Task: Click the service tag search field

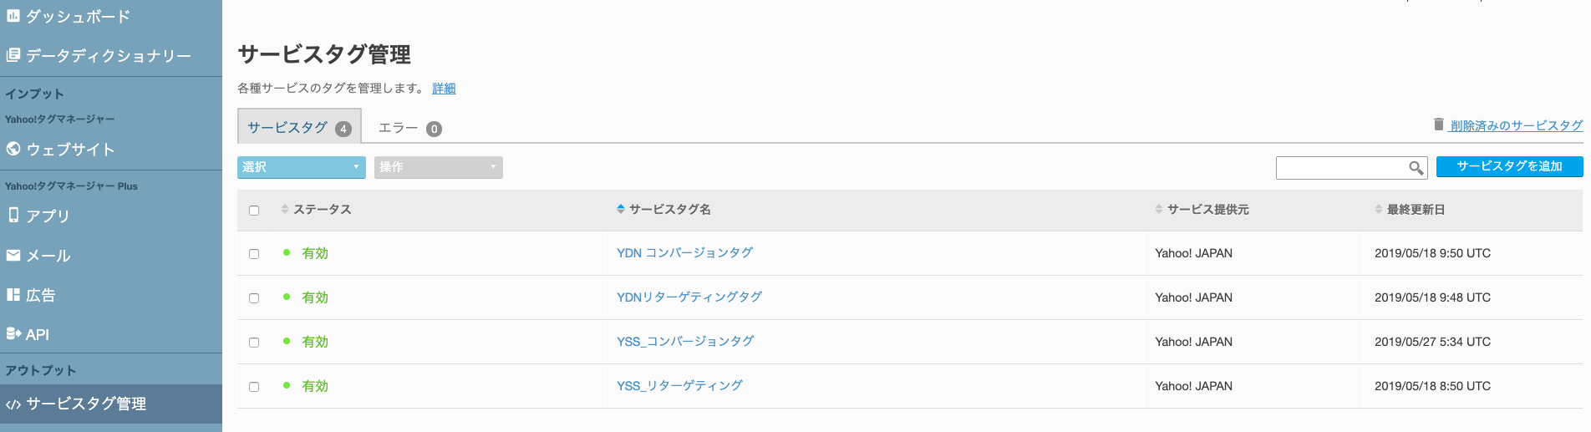Action: click(x=1341, y=168)
